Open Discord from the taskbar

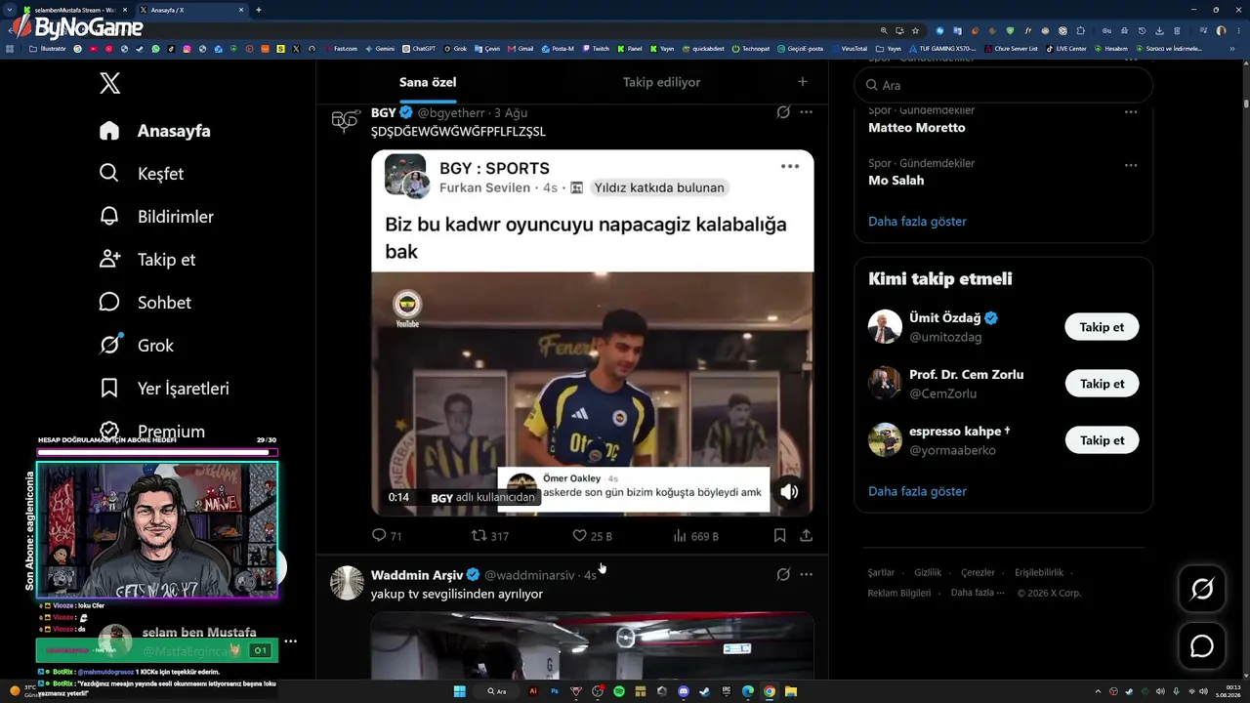click(684, 691)
